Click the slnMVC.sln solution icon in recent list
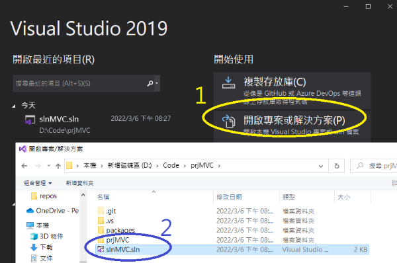 point(30,120)
